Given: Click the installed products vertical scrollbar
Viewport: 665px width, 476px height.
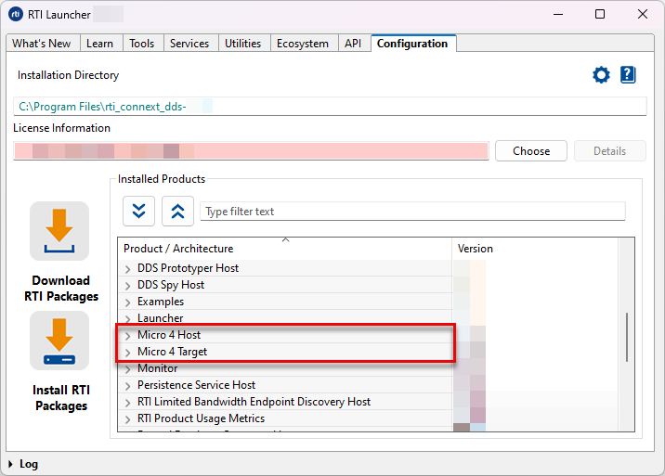Looking at the screenshot, I should click(x=629, y=338).
